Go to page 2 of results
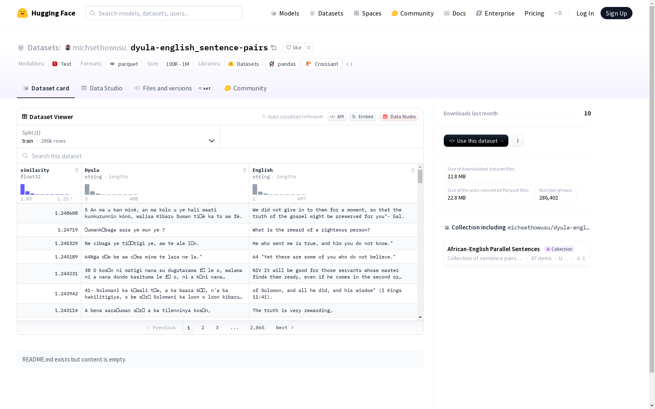Image resolution: width=655 pixels, height=409 pixels. [x=203, y=328]
